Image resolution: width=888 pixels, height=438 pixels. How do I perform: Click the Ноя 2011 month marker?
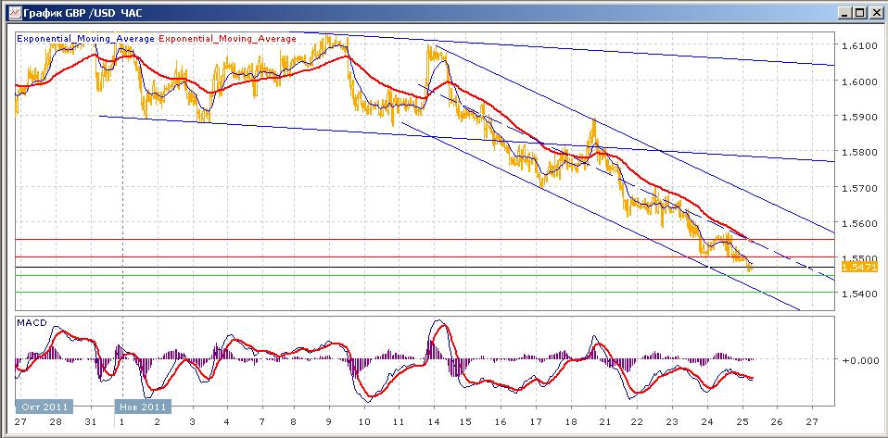[144, 407]
